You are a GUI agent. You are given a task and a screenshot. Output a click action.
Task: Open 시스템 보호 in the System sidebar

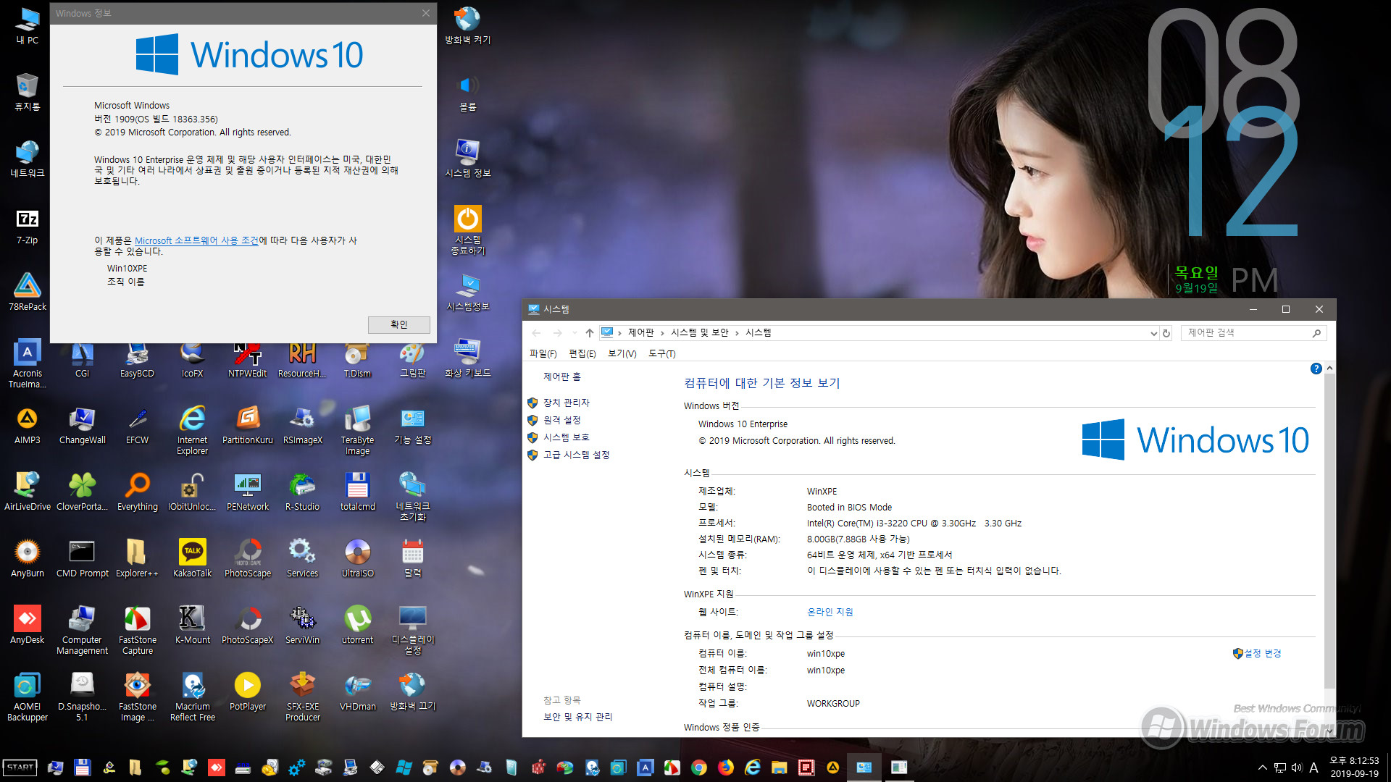point(566,437)
